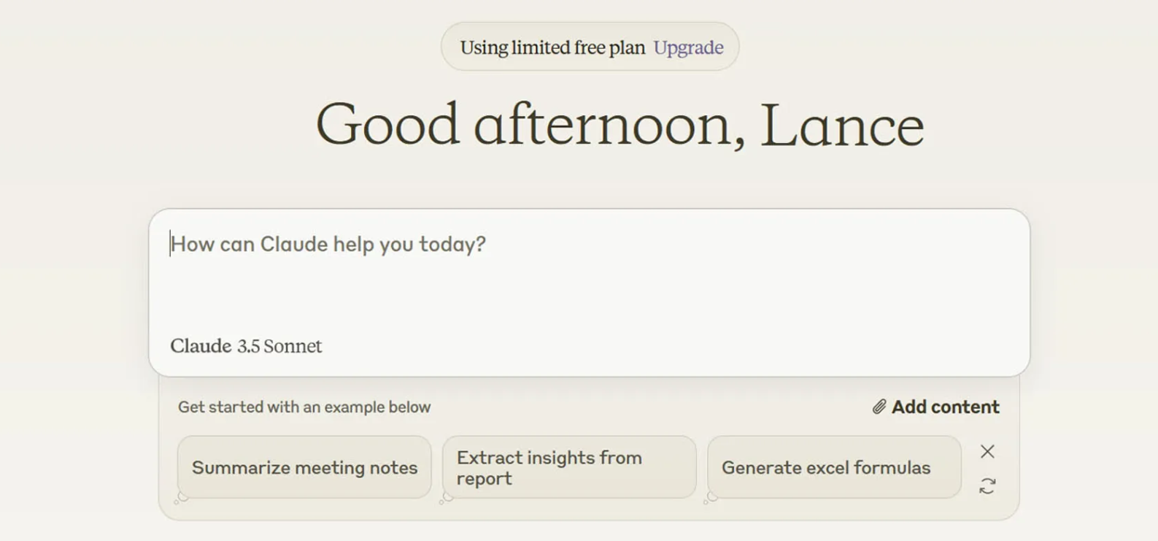
Task: Click the word 'Claude' in model label
Action: (201, 346)
